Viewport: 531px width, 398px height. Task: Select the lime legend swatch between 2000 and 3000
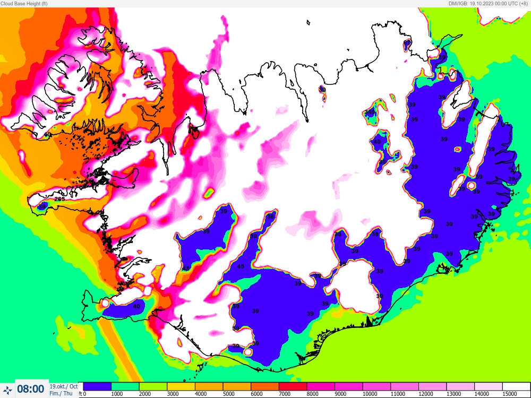[x=153, y=386]
